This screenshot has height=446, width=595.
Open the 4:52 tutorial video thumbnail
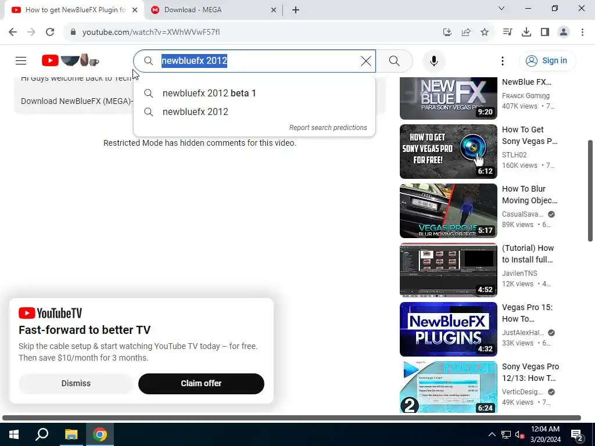tap(448, 269)
